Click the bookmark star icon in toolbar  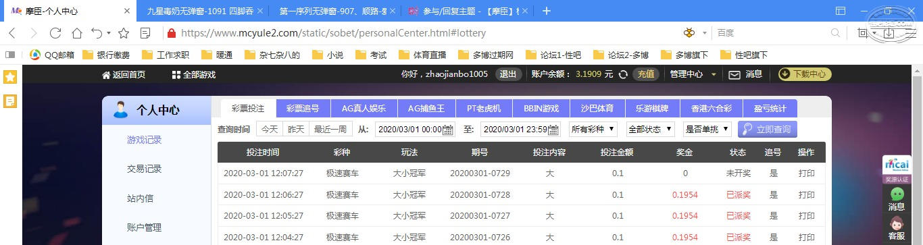click(124, 32)
